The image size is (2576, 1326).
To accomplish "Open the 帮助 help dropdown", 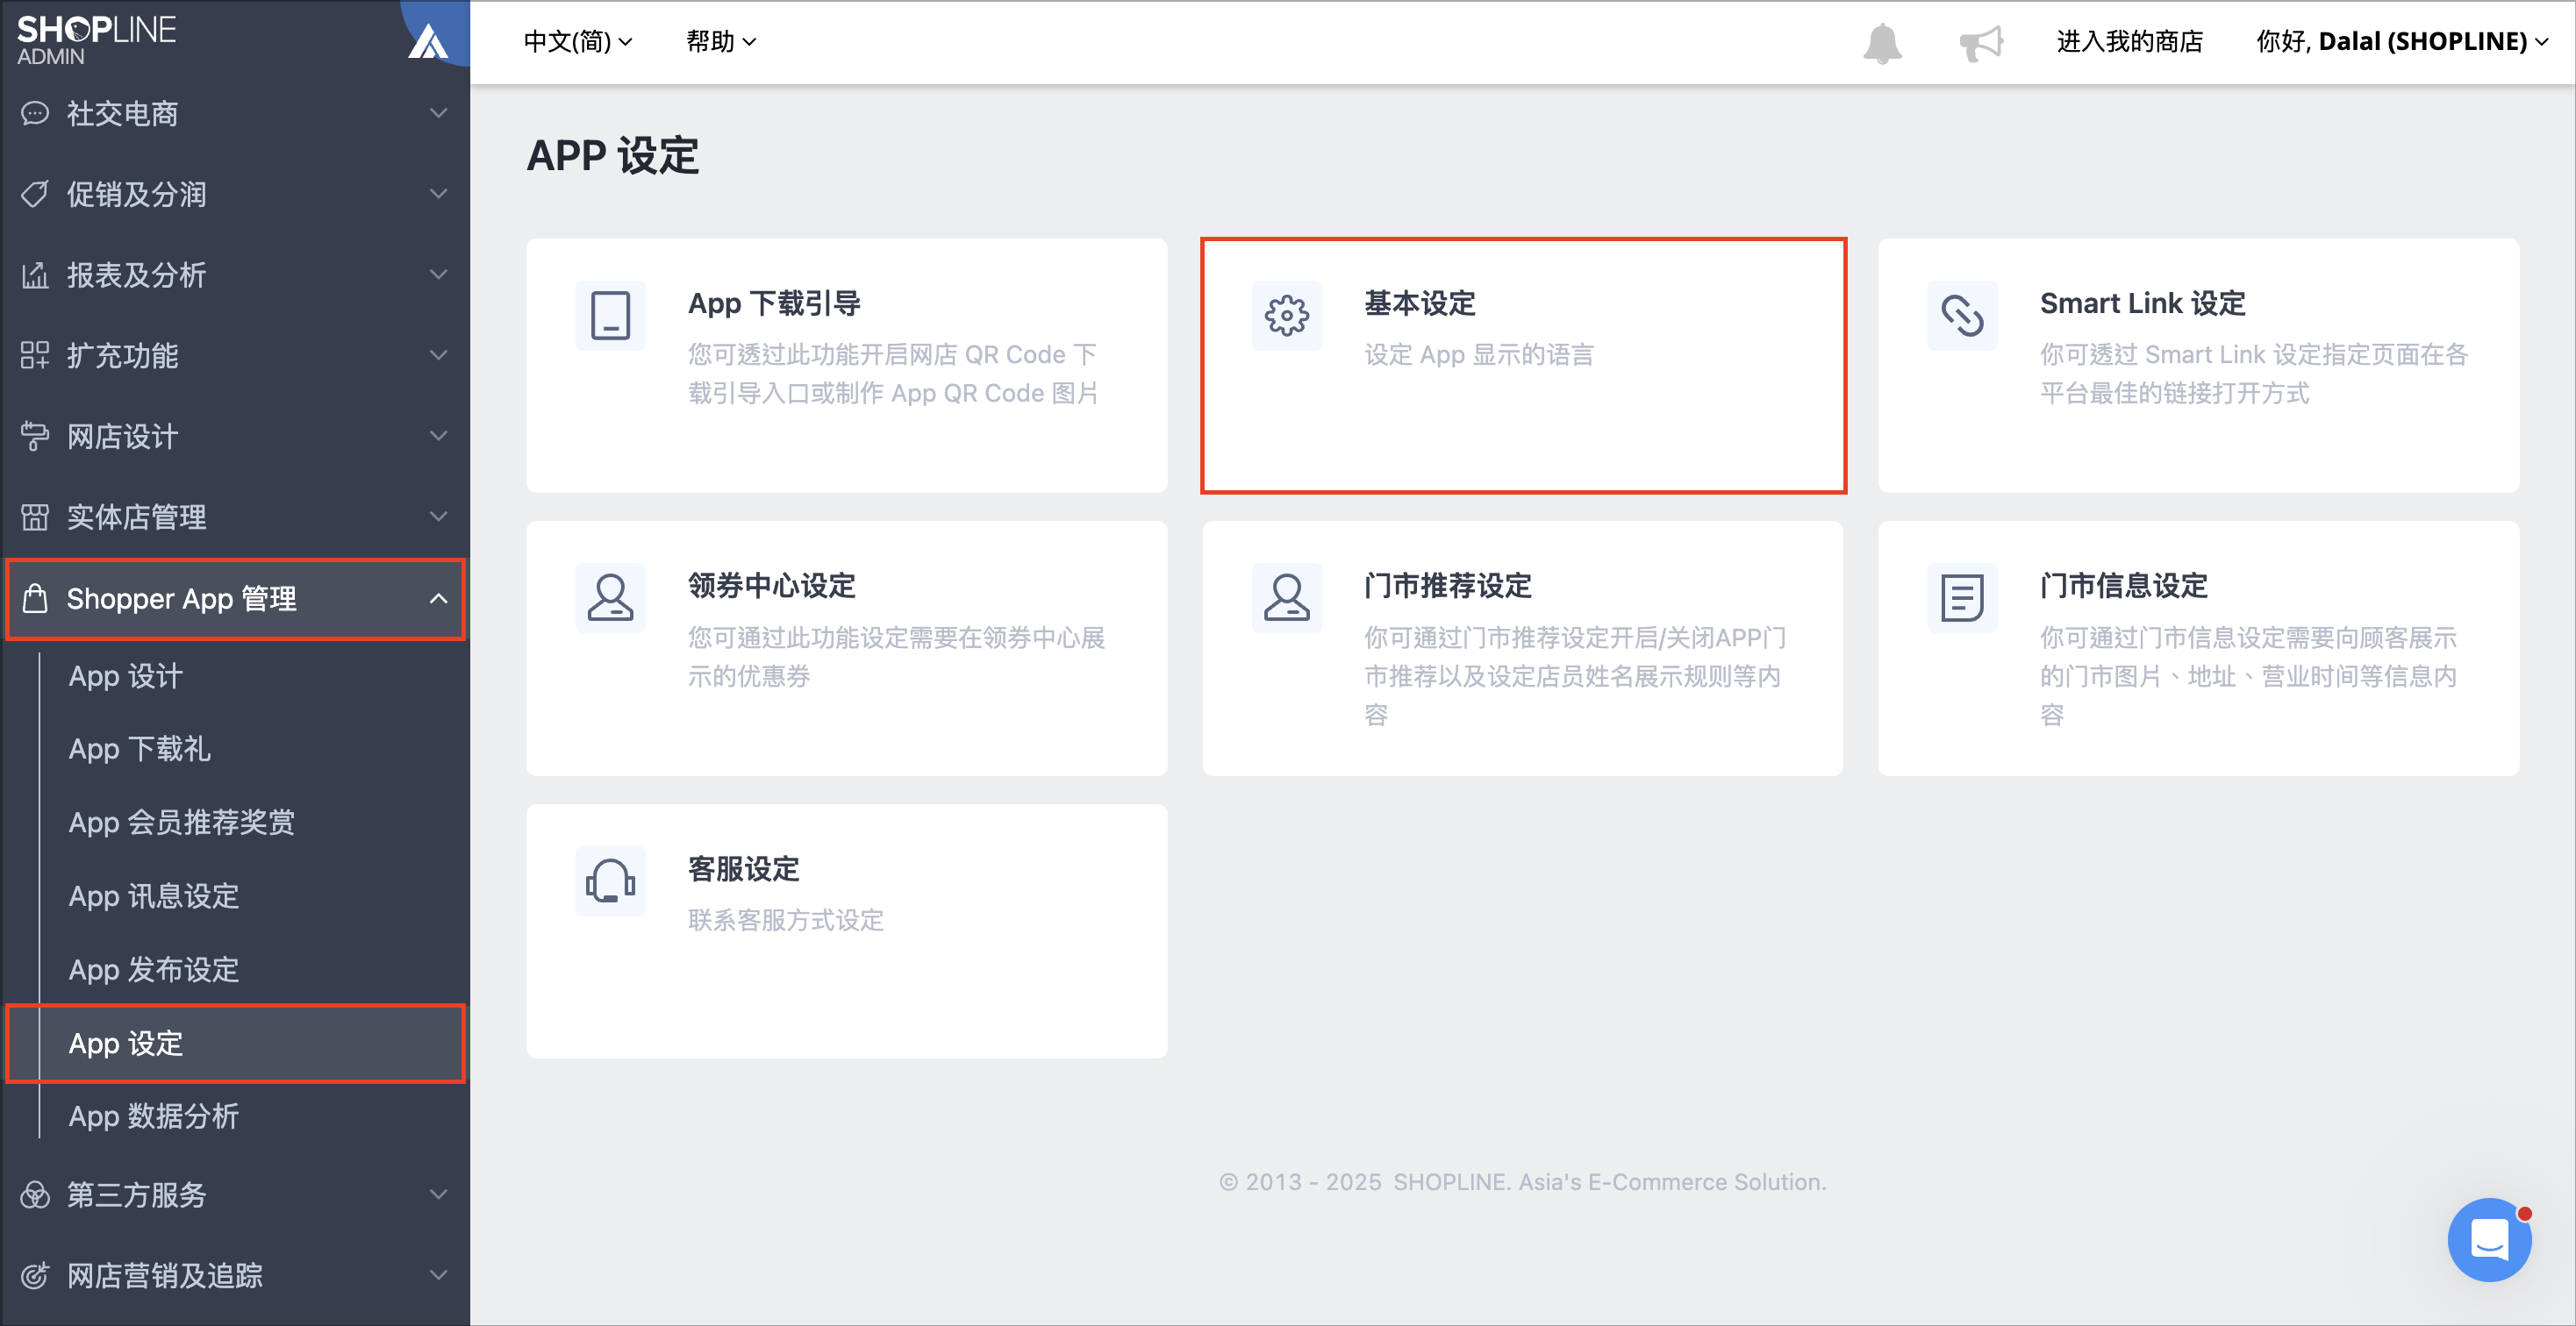I will tap(721, 42).
